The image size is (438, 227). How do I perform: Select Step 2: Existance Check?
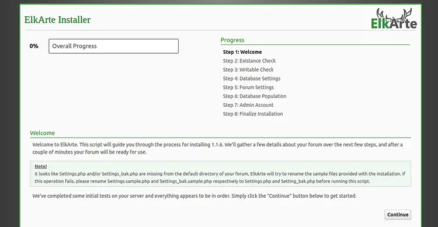[x=249, y=61]
